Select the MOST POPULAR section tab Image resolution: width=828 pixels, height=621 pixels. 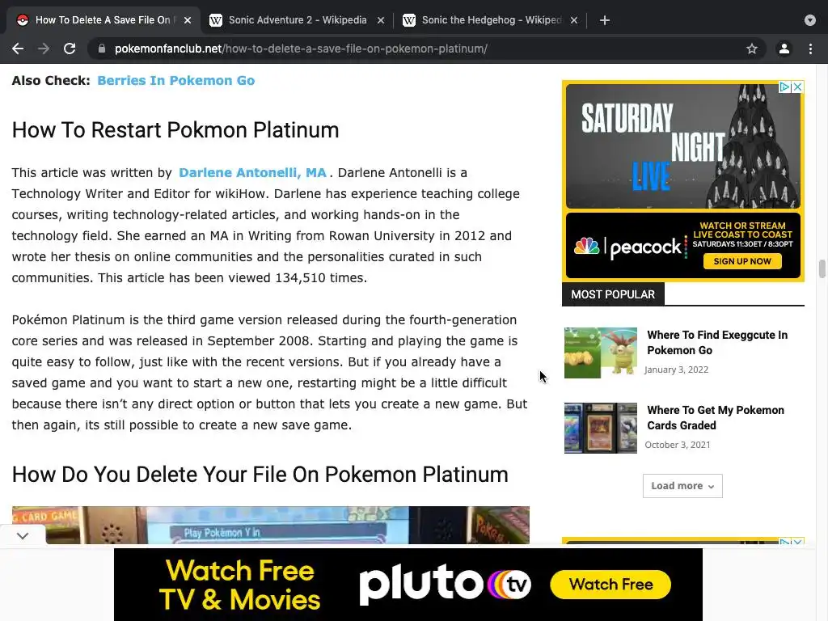(x=613, y=294)
